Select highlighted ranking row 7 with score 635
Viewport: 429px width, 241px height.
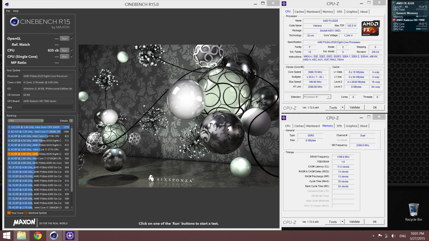click(39, 154)
